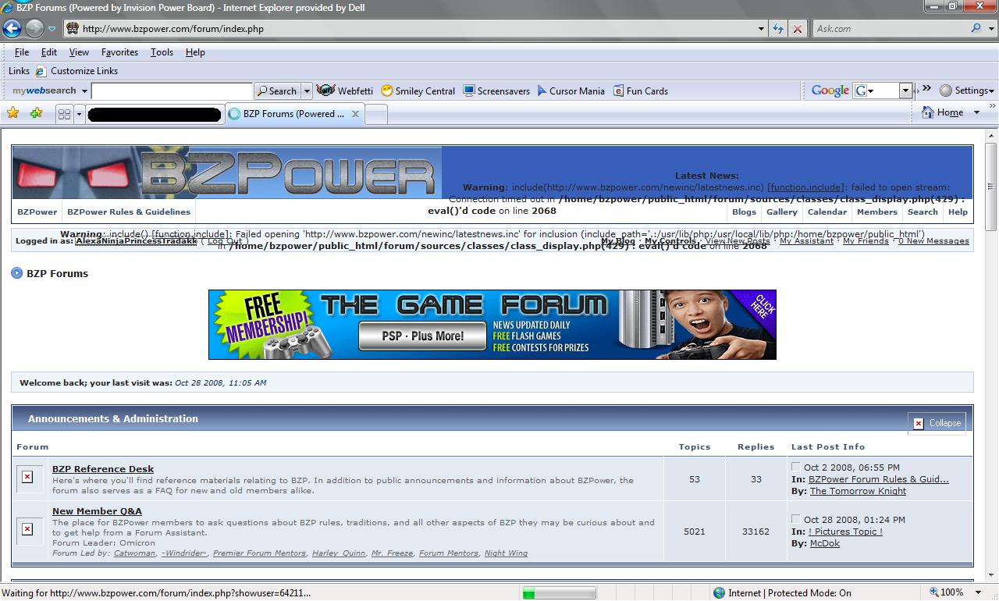Click the Cursor Mania toolbar icon

[571, 91]
